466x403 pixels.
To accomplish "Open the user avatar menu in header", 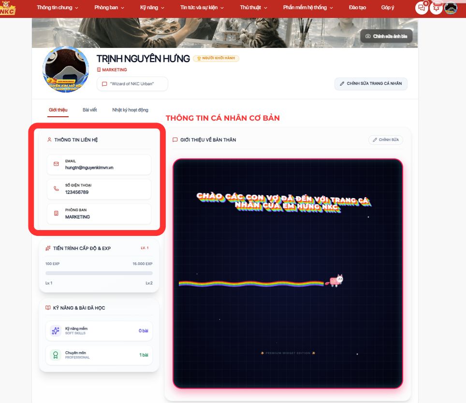I will tap(451, 8).
